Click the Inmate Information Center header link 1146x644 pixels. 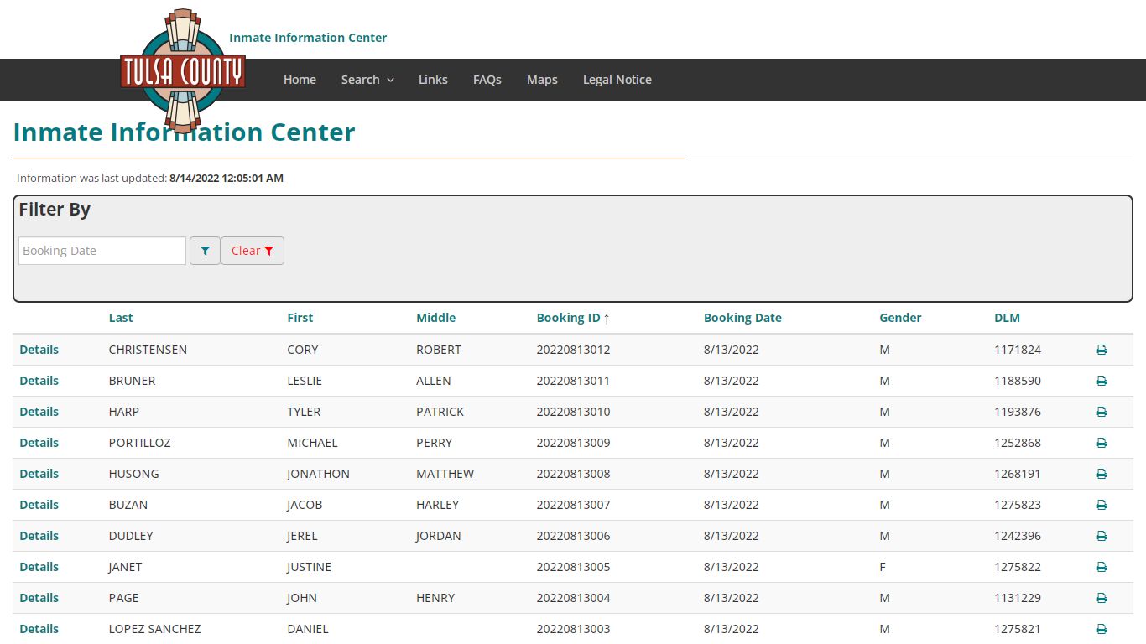click(308, 38)
